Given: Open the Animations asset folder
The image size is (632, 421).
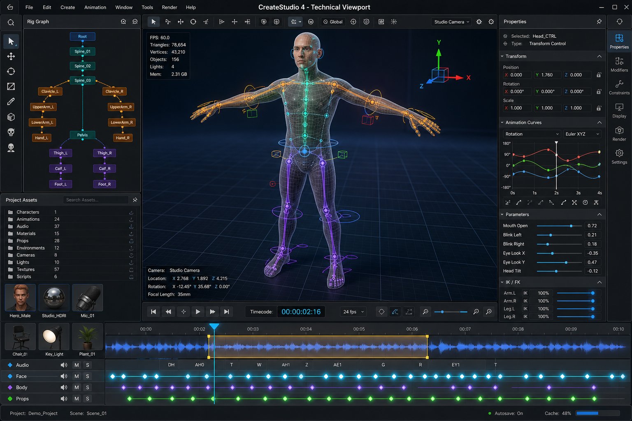Looking at the screenshot, I should (28, 219).
